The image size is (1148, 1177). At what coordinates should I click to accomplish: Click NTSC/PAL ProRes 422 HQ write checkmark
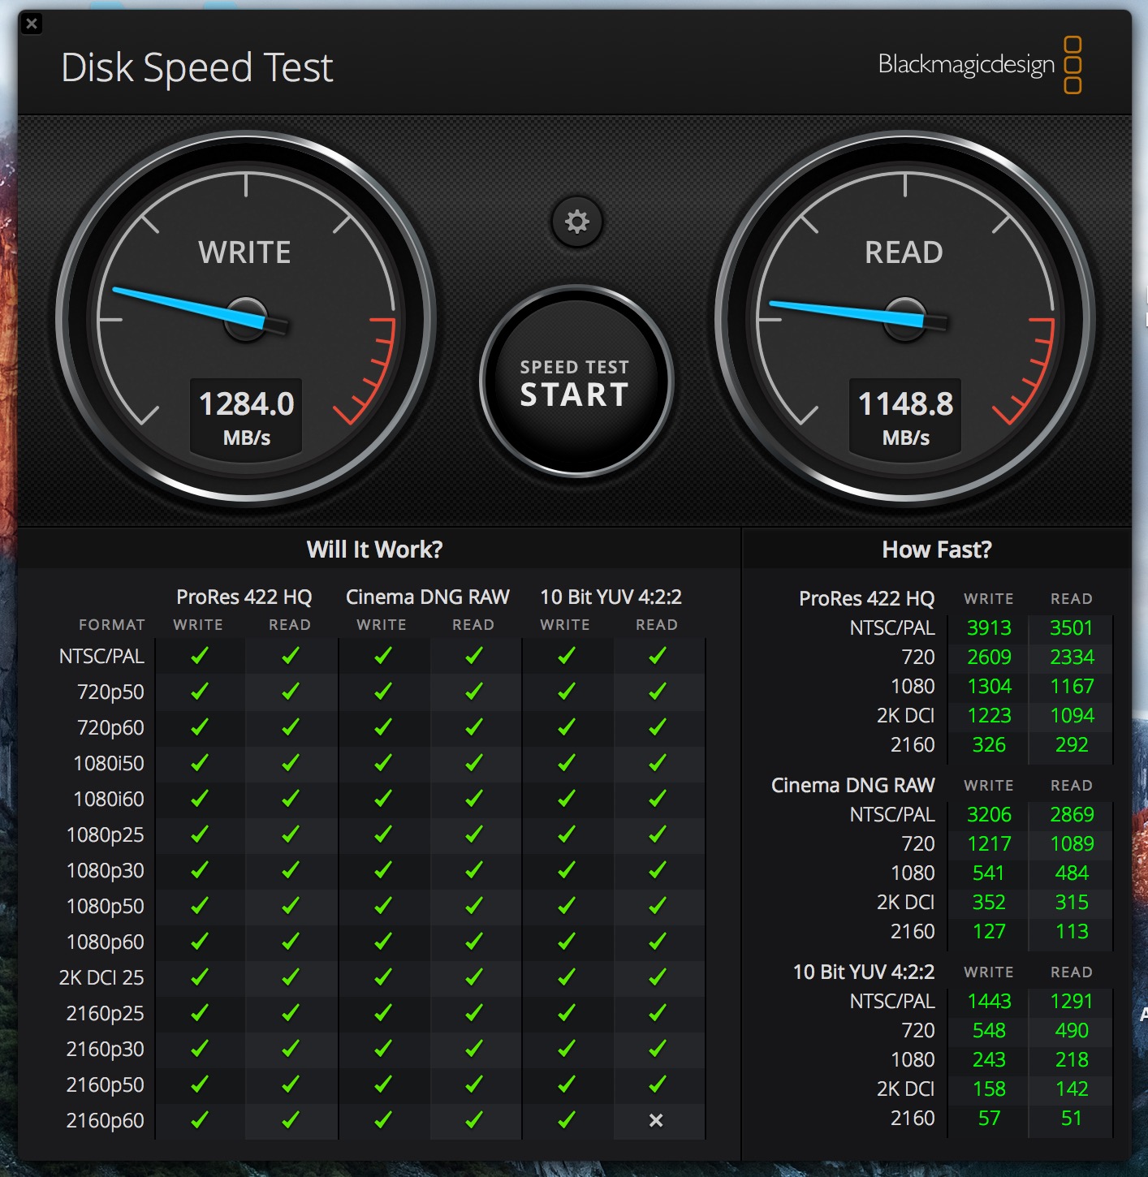(199, 656)
